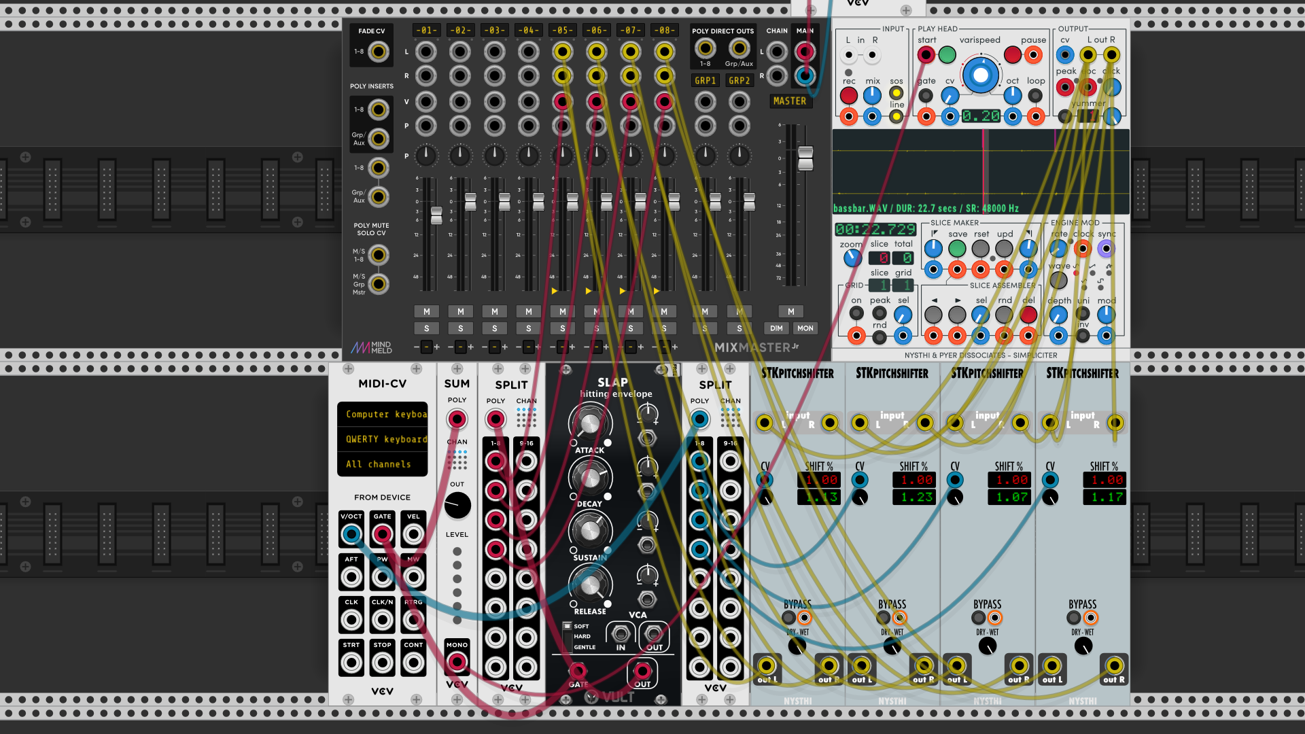Viewport: 1305px width, 734px height.
Task: Click the -01- track label on MixMaster
Action: [426, 31]
